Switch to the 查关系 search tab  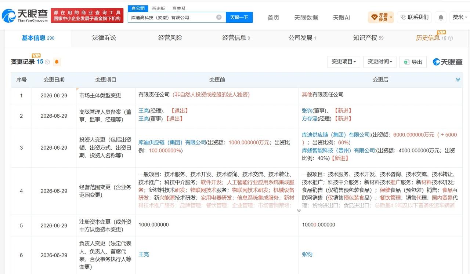point(178,8)
